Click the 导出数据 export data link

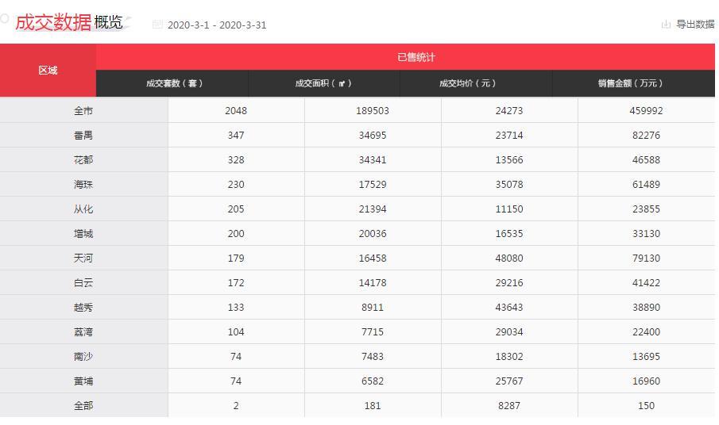(695, 25)
